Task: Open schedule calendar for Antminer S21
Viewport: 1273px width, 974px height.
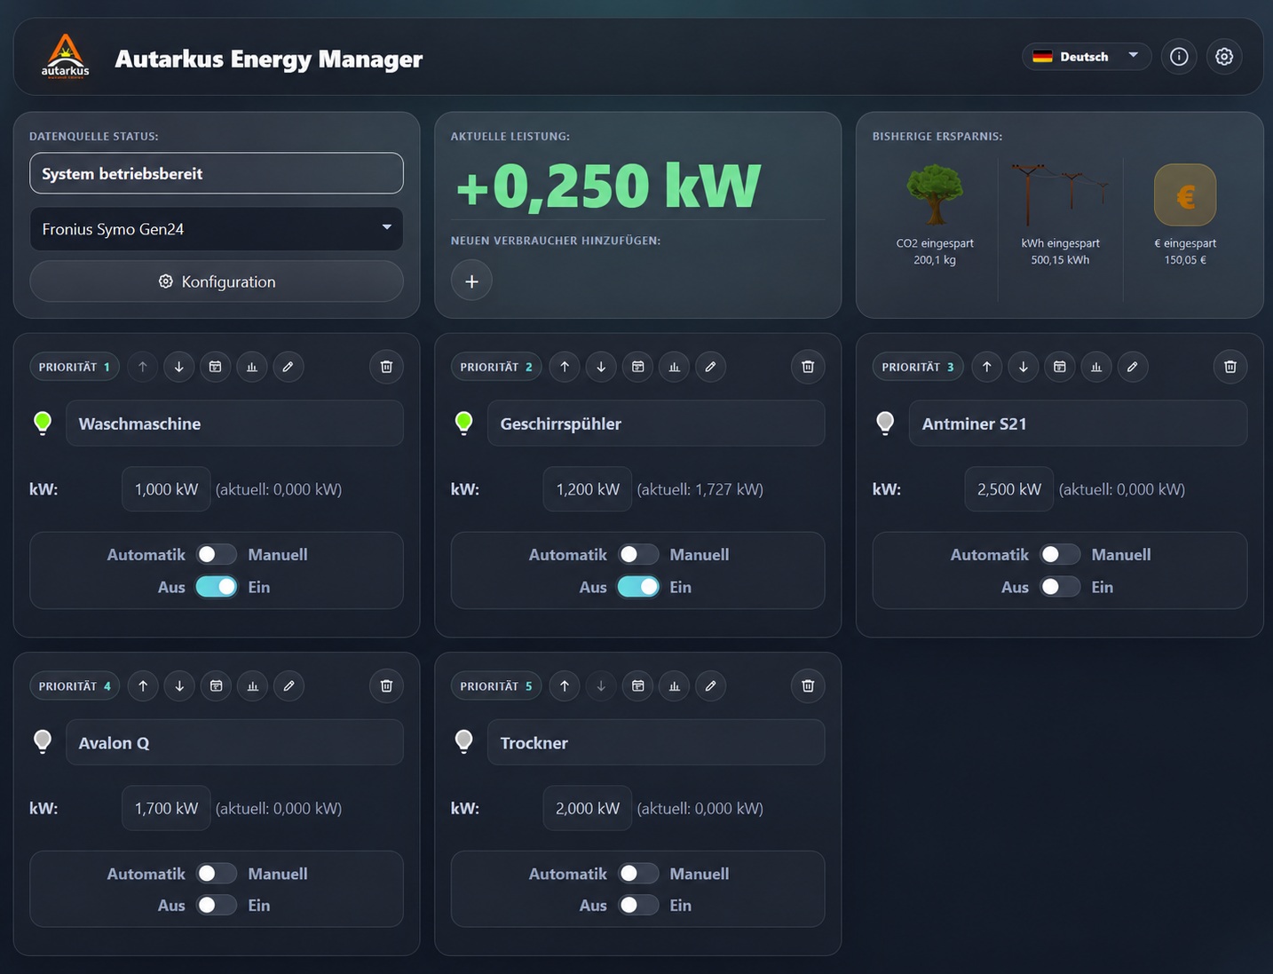Action: [1059, 367]
